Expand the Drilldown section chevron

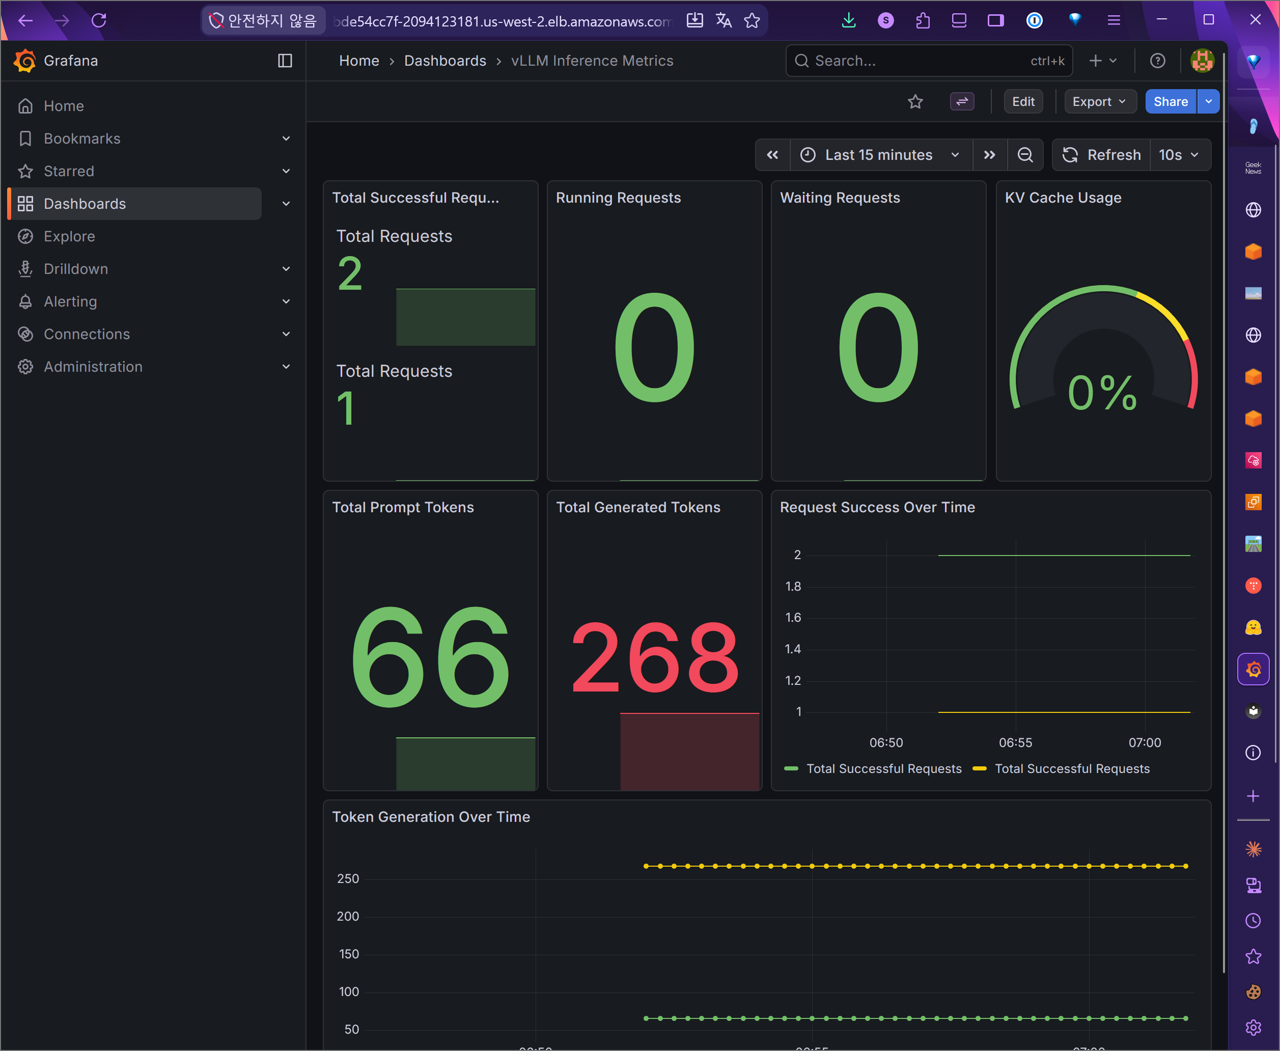pyautogui.click(x=286, y=269)
